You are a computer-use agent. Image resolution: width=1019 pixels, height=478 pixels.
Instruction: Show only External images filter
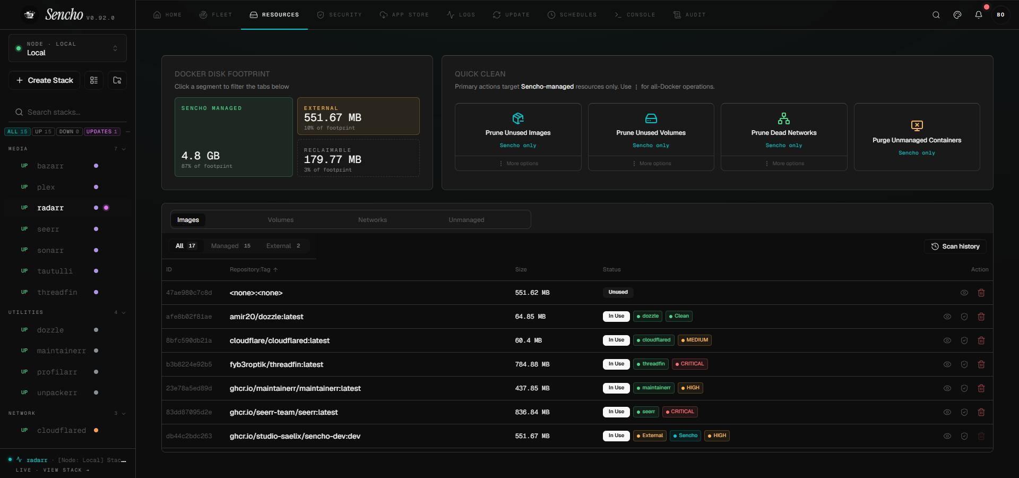(283, 246)
